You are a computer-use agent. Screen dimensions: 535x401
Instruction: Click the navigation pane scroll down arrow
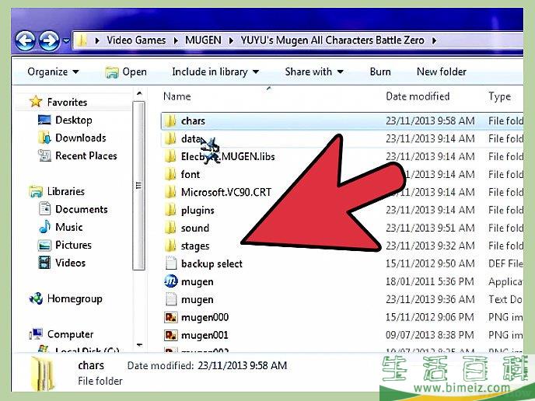click(139, 345)
